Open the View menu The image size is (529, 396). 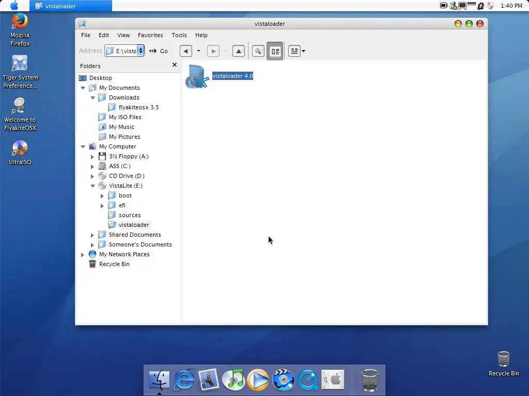(x=123, y=35)
